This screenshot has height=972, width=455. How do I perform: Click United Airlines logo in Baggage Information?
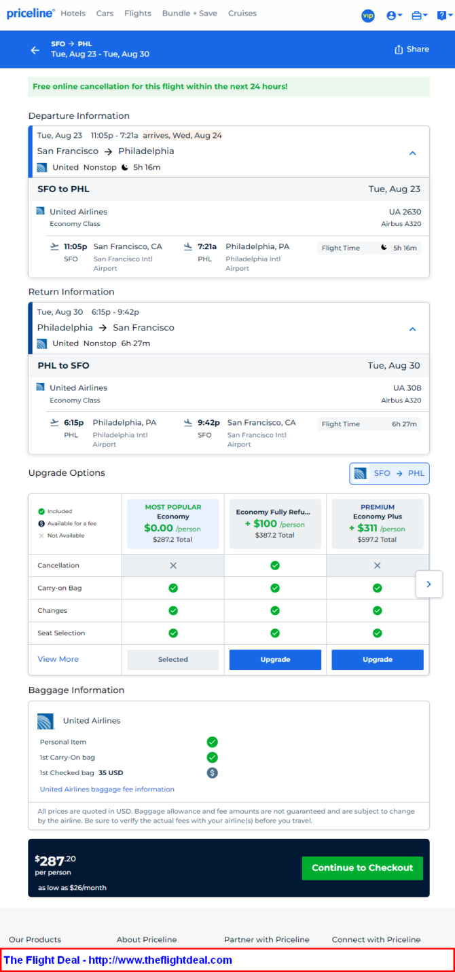[x=46, y=721]
